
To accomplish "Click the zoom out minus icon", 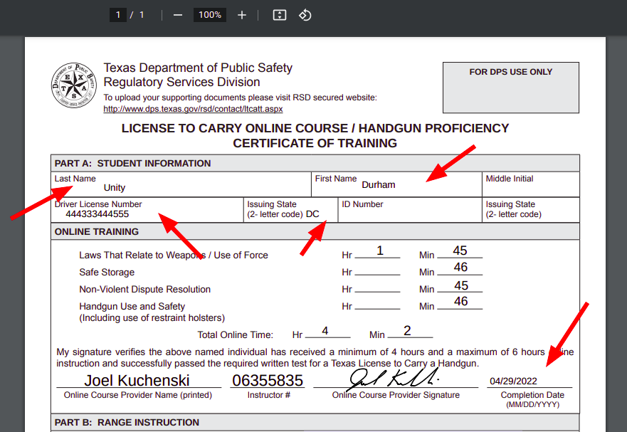I will click(178, 15).
